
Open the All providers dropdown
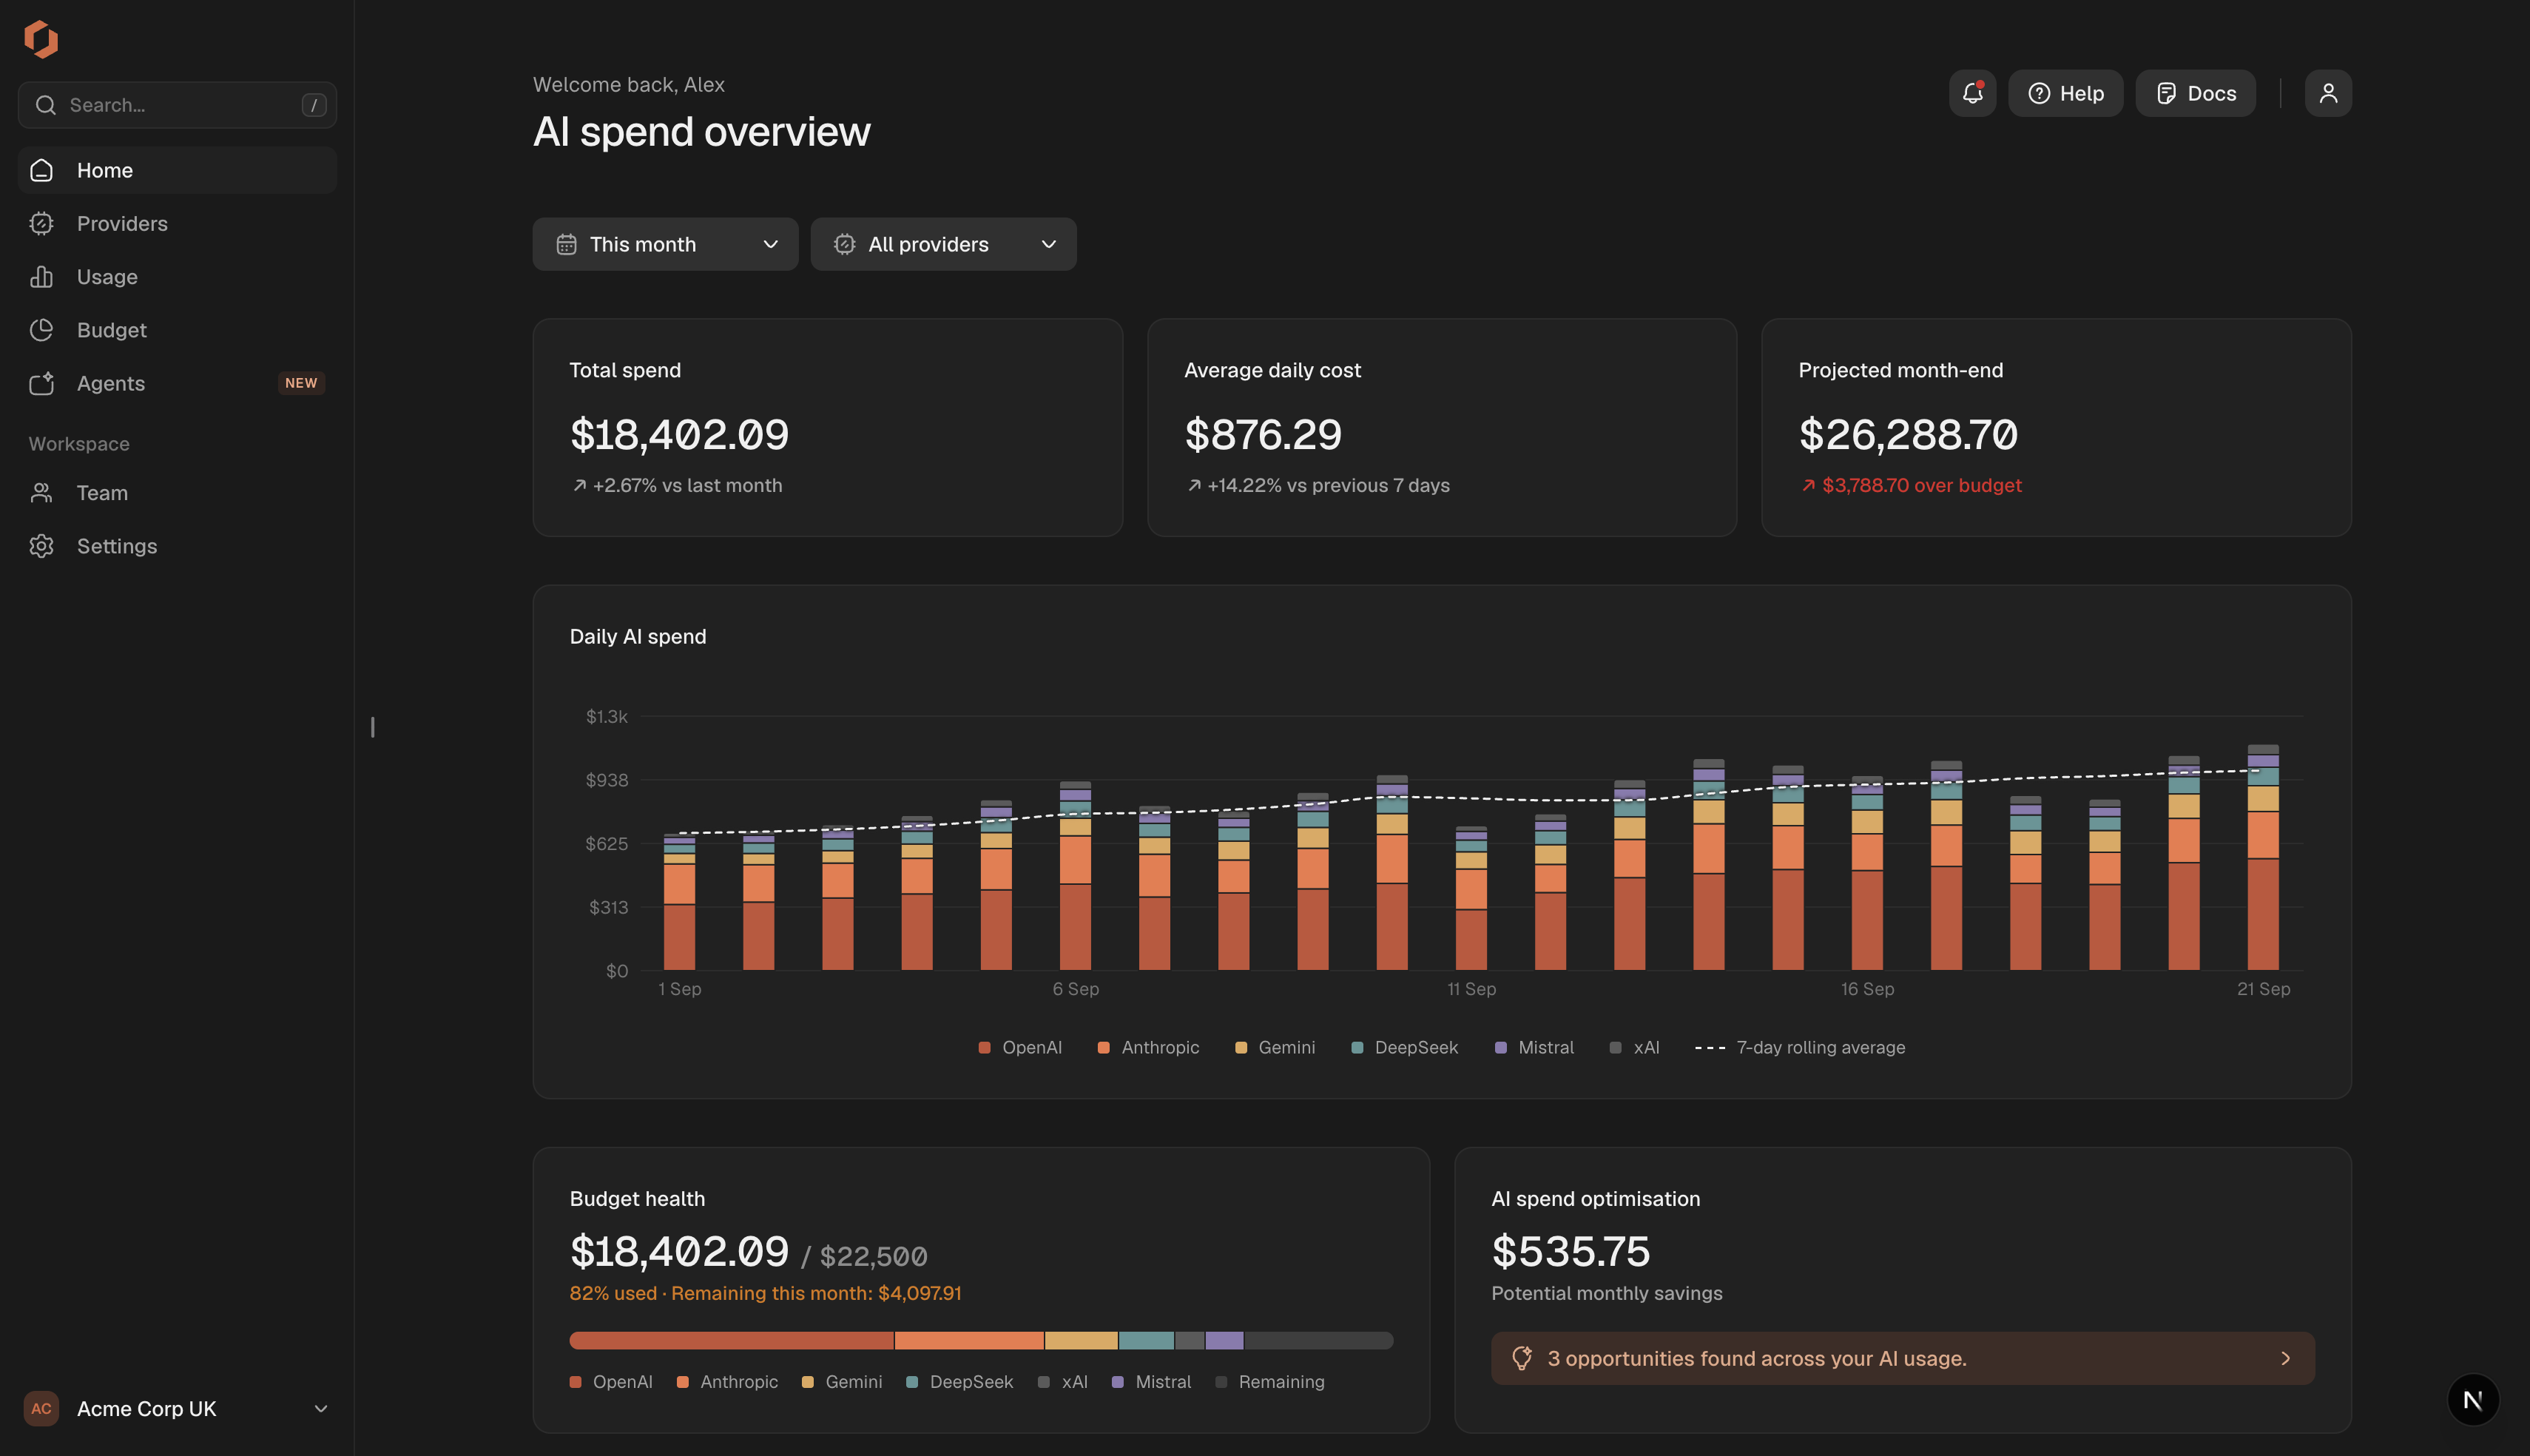click(944, 244)
